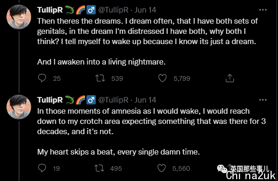Reply to the first tweet about dreams

coord(42,78)
